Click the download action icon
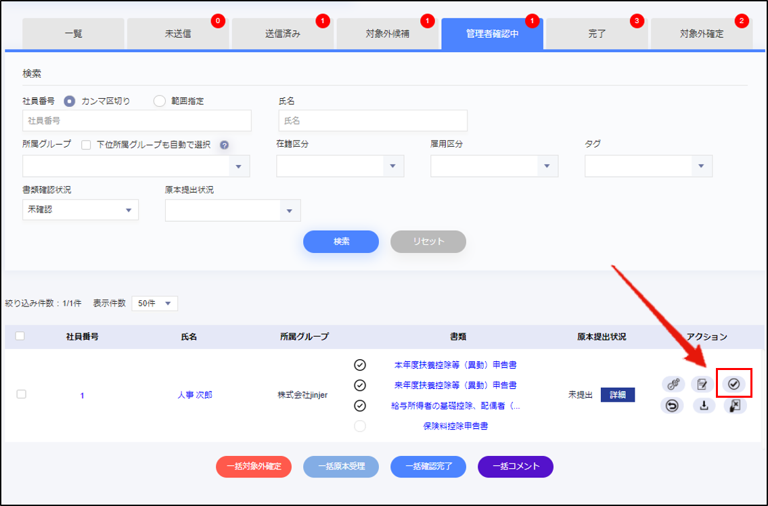 click(x=703, y=406)
